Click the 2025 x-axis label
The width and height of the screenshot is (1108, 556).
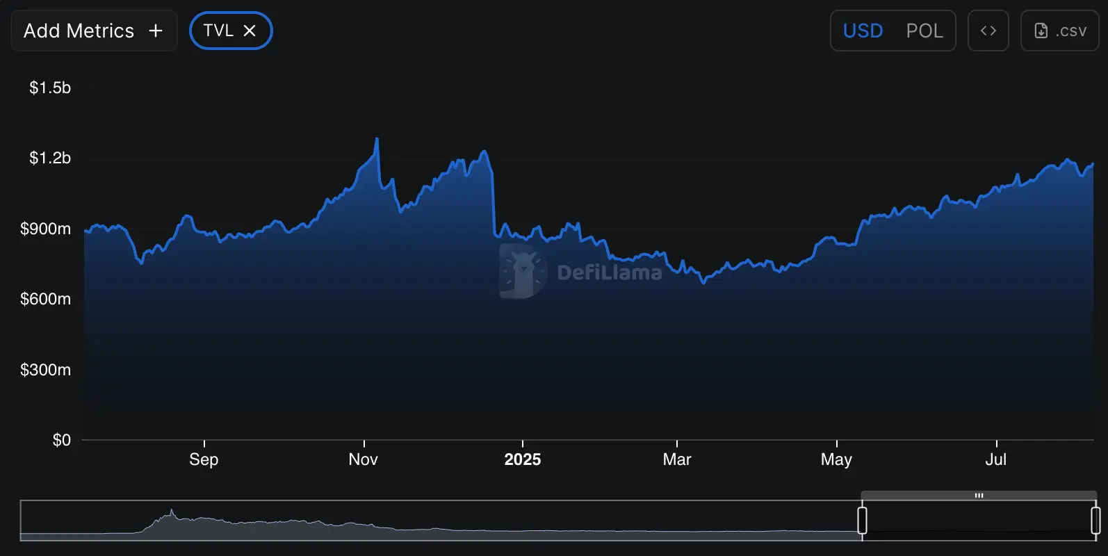pyautogui.click(x=523, y=459)
